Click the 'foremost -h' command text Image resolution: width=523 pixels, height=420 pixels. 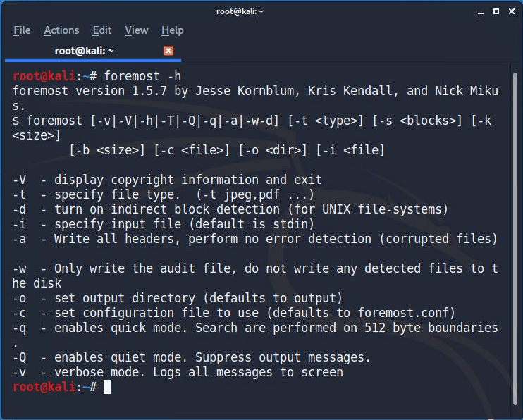pos(143,76)
